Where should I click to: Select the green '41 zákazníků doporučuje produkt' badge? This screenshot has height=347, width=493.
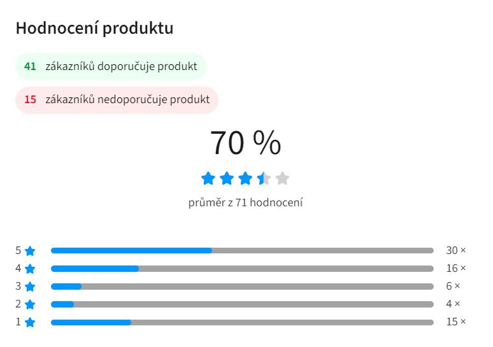tap(111, 66)
